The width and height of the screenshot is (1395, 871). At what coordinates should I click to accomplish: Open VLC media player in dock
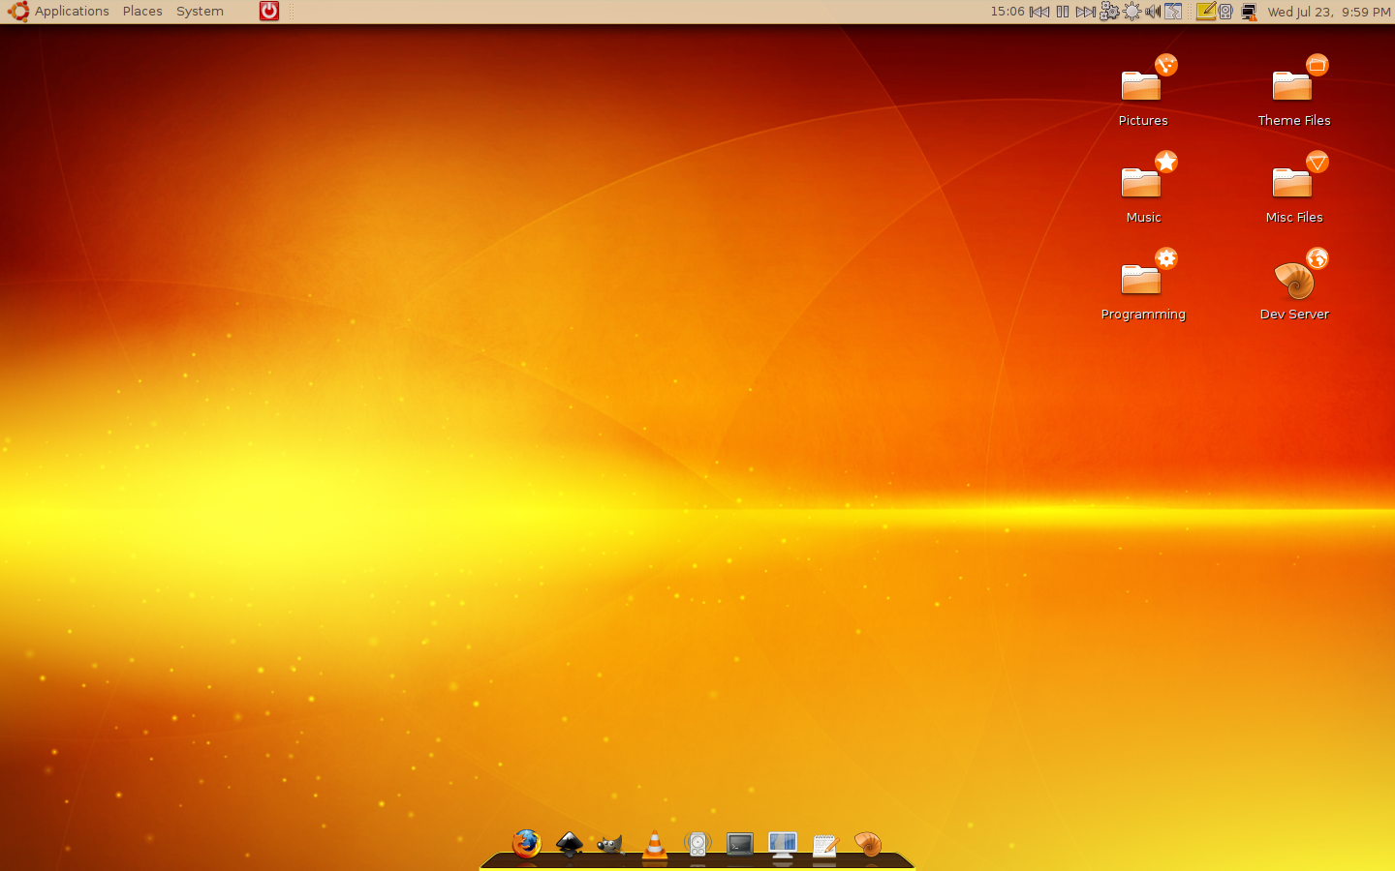click(655, 845)
